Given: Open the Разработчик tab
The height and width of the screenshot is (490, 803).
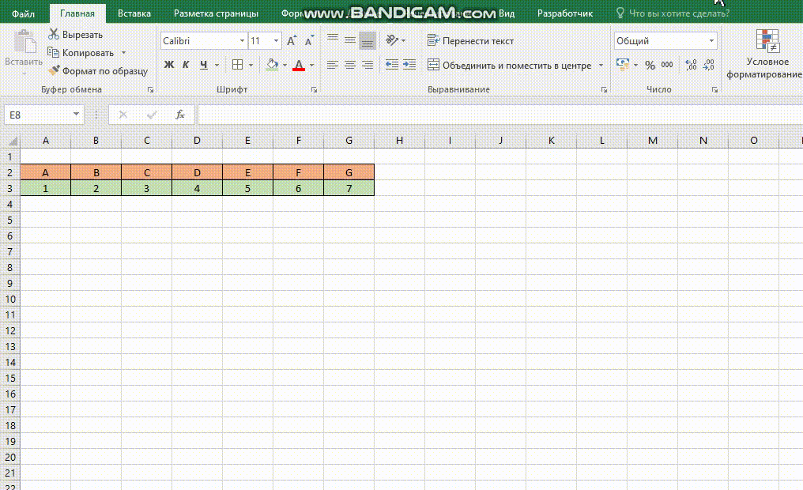Looking at the screenshot, I should click(x=565, y=13).
